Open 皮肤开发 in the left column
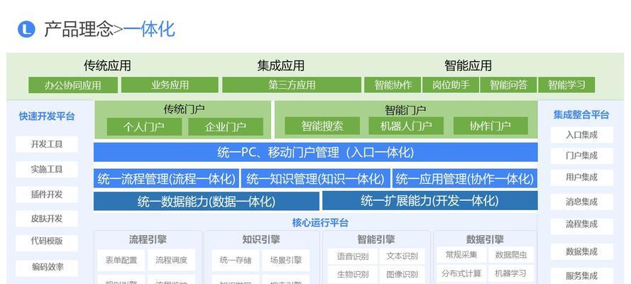The image size is (631, 284). (x=47, y=219)
